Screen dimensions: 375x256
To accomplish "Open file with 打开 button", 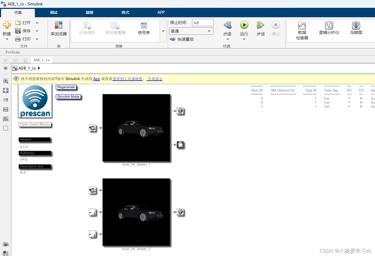I will coord(23,23).
